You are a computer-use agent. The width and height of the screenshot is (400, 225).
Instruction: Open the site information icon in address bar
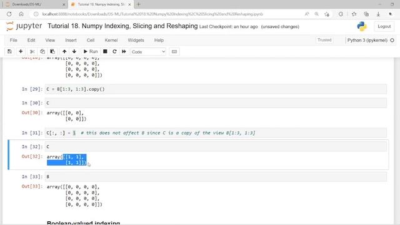[36, 14]
